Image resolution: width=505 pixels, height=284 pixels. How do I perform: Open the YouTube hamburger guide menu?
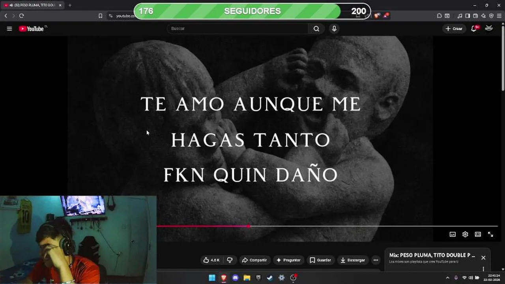9,28
